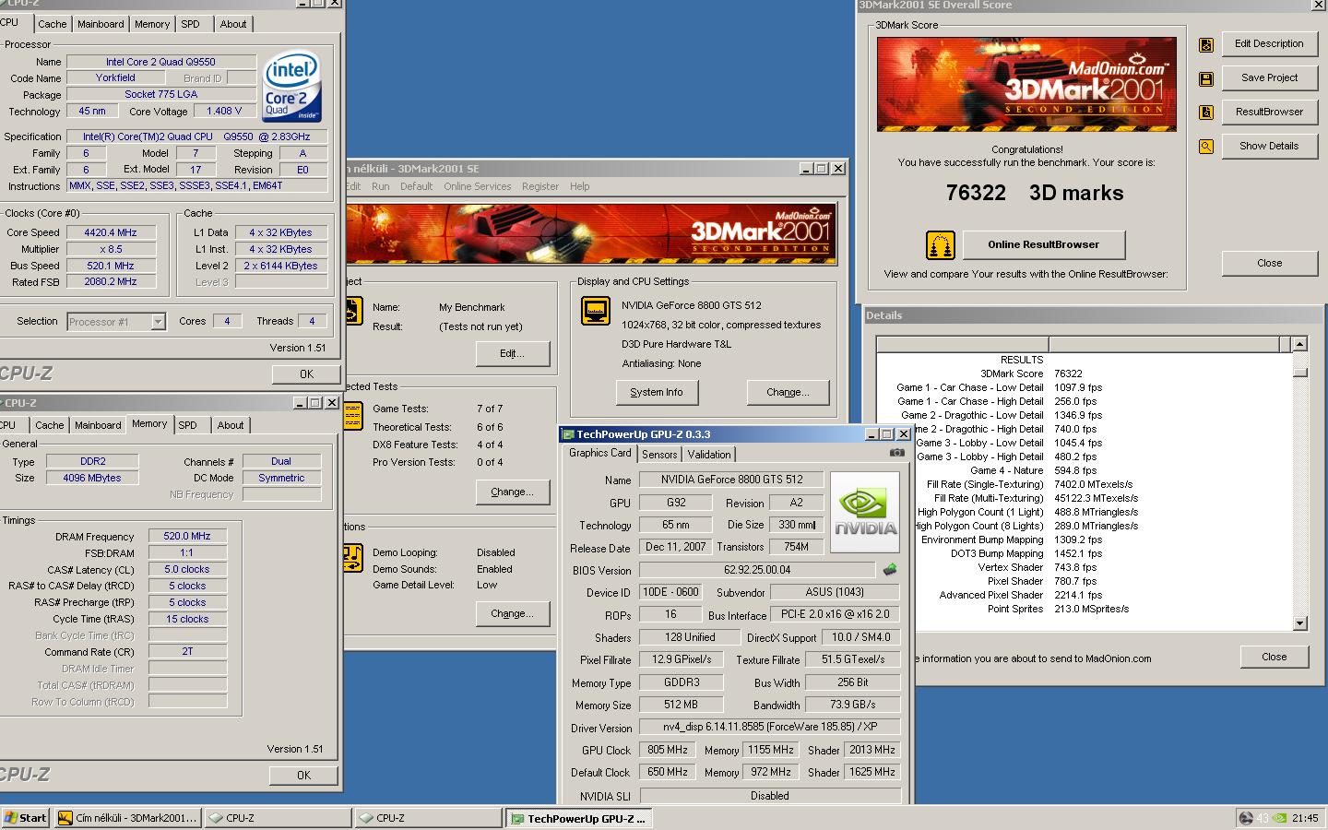Image resolution: width=1328 pixels, height=830 pixels.
Task: Click the Online ResultBrowser button
Action: 1043,244
